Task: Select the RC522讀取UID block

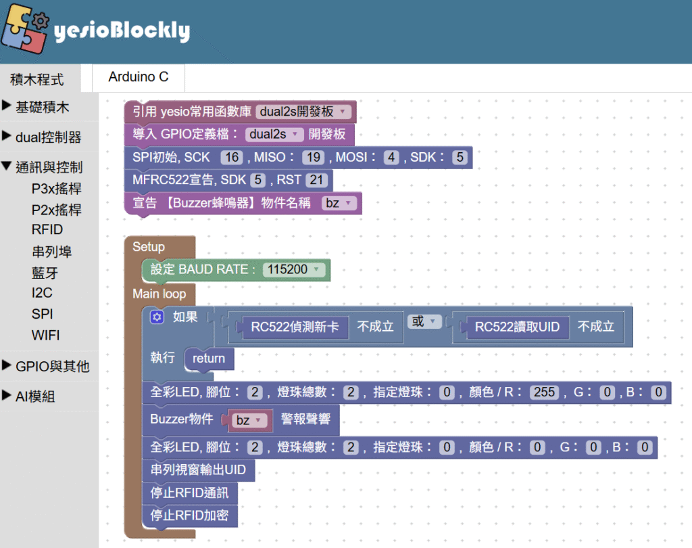Action: tap(517, 327)
